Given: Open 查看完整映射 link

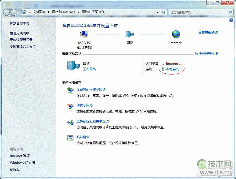Looking at the screenshot, I should pos(208,32).
